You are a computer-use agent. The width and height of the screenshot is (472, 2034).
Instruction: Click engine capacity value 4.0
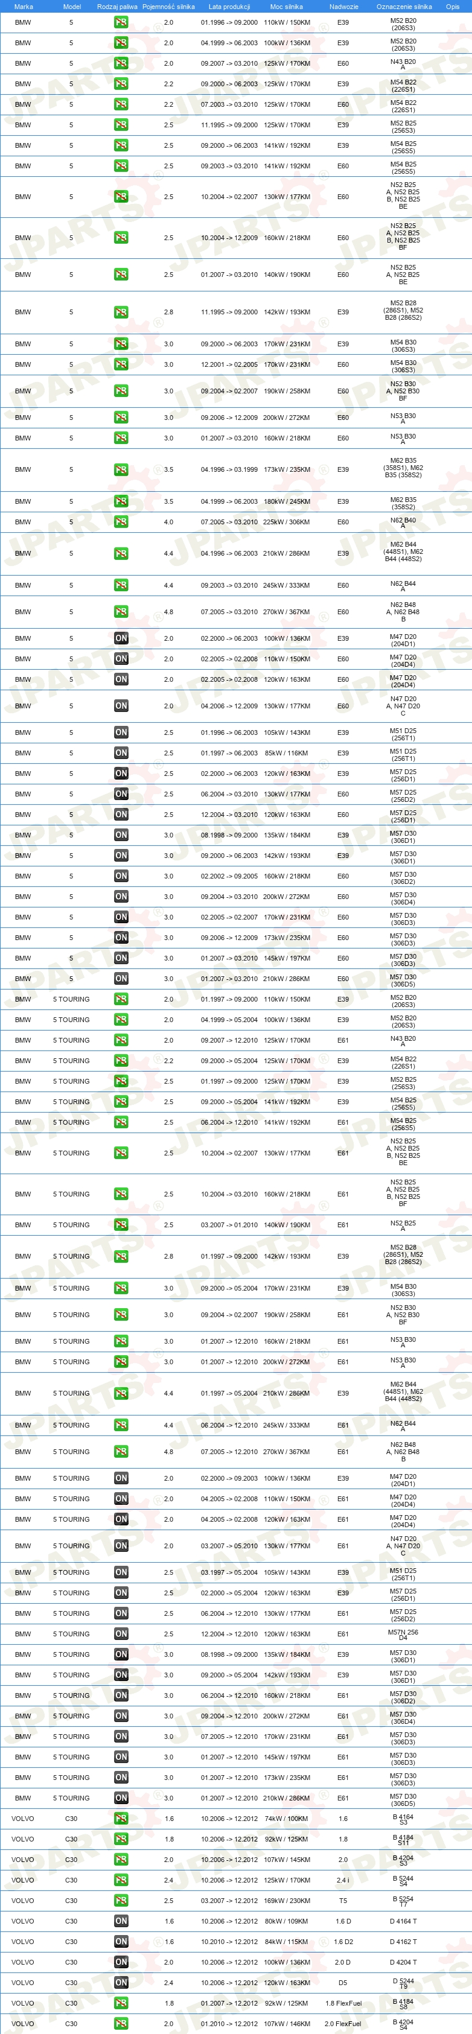pos(168,522)
